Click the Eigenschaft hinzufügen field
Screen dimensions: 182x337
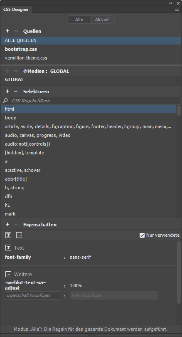tap(33, 295)
